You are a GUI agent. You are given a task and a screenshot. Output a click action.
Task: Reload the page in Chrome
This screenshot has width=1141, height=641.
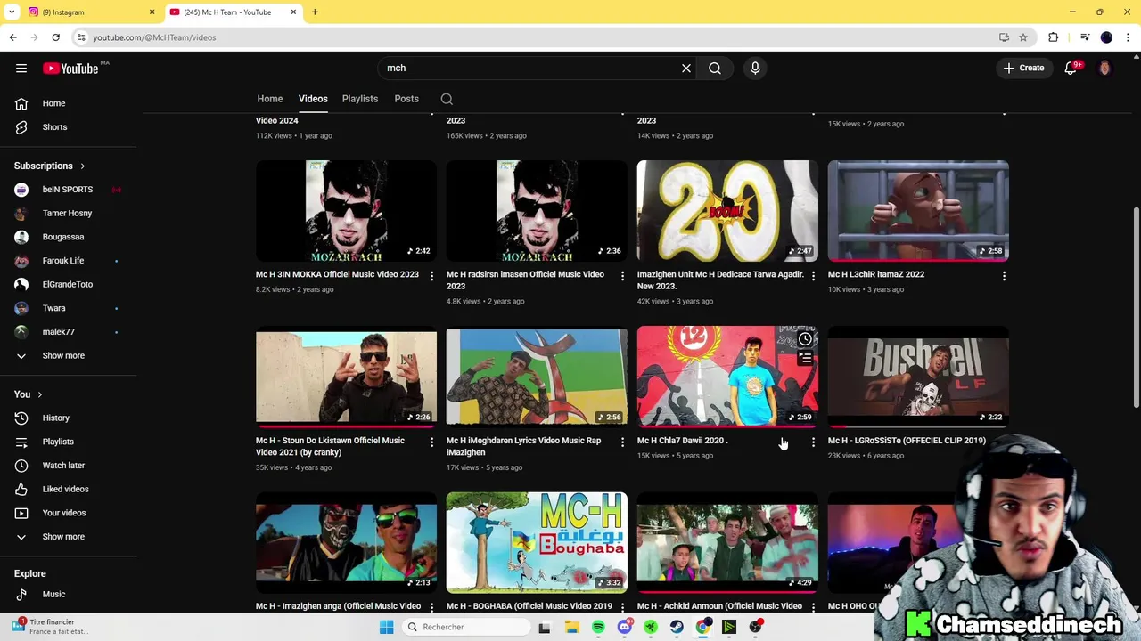tap(55, 37)
